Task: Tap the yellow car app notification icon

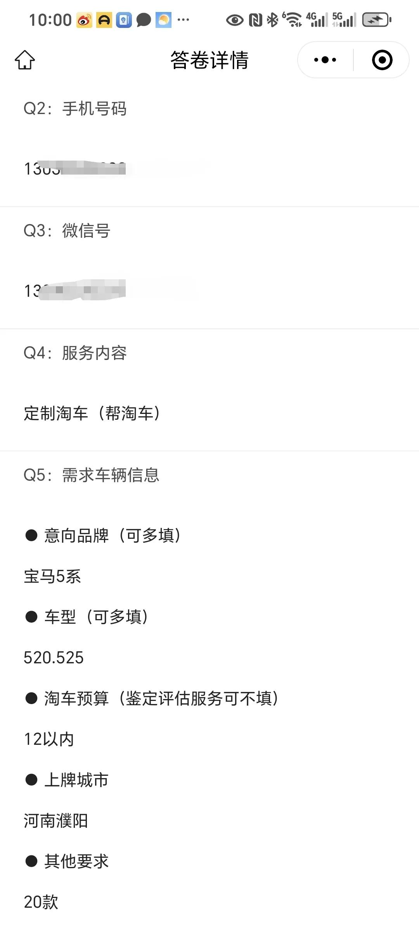Action: (104, 20)
